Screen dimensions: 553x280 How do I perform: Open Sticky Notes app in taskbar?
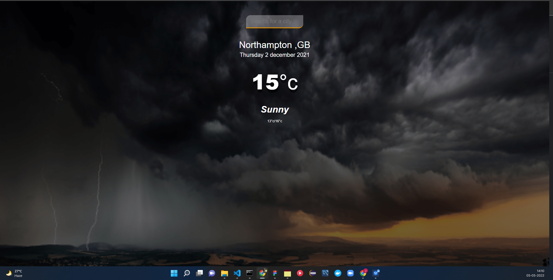click(287, 273)
